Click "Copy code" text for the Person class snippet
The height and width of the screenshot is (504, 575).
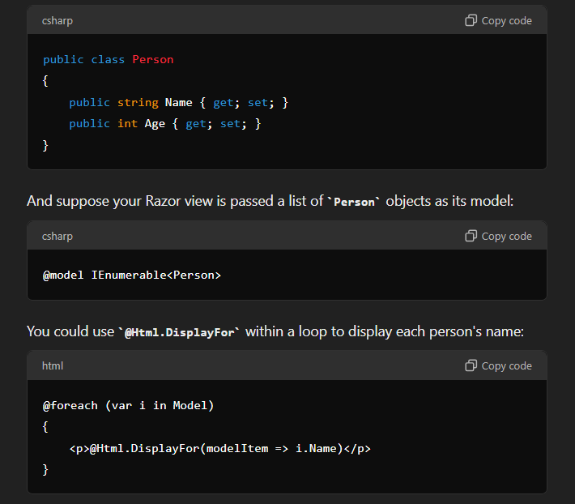click(x=506, y=21)
